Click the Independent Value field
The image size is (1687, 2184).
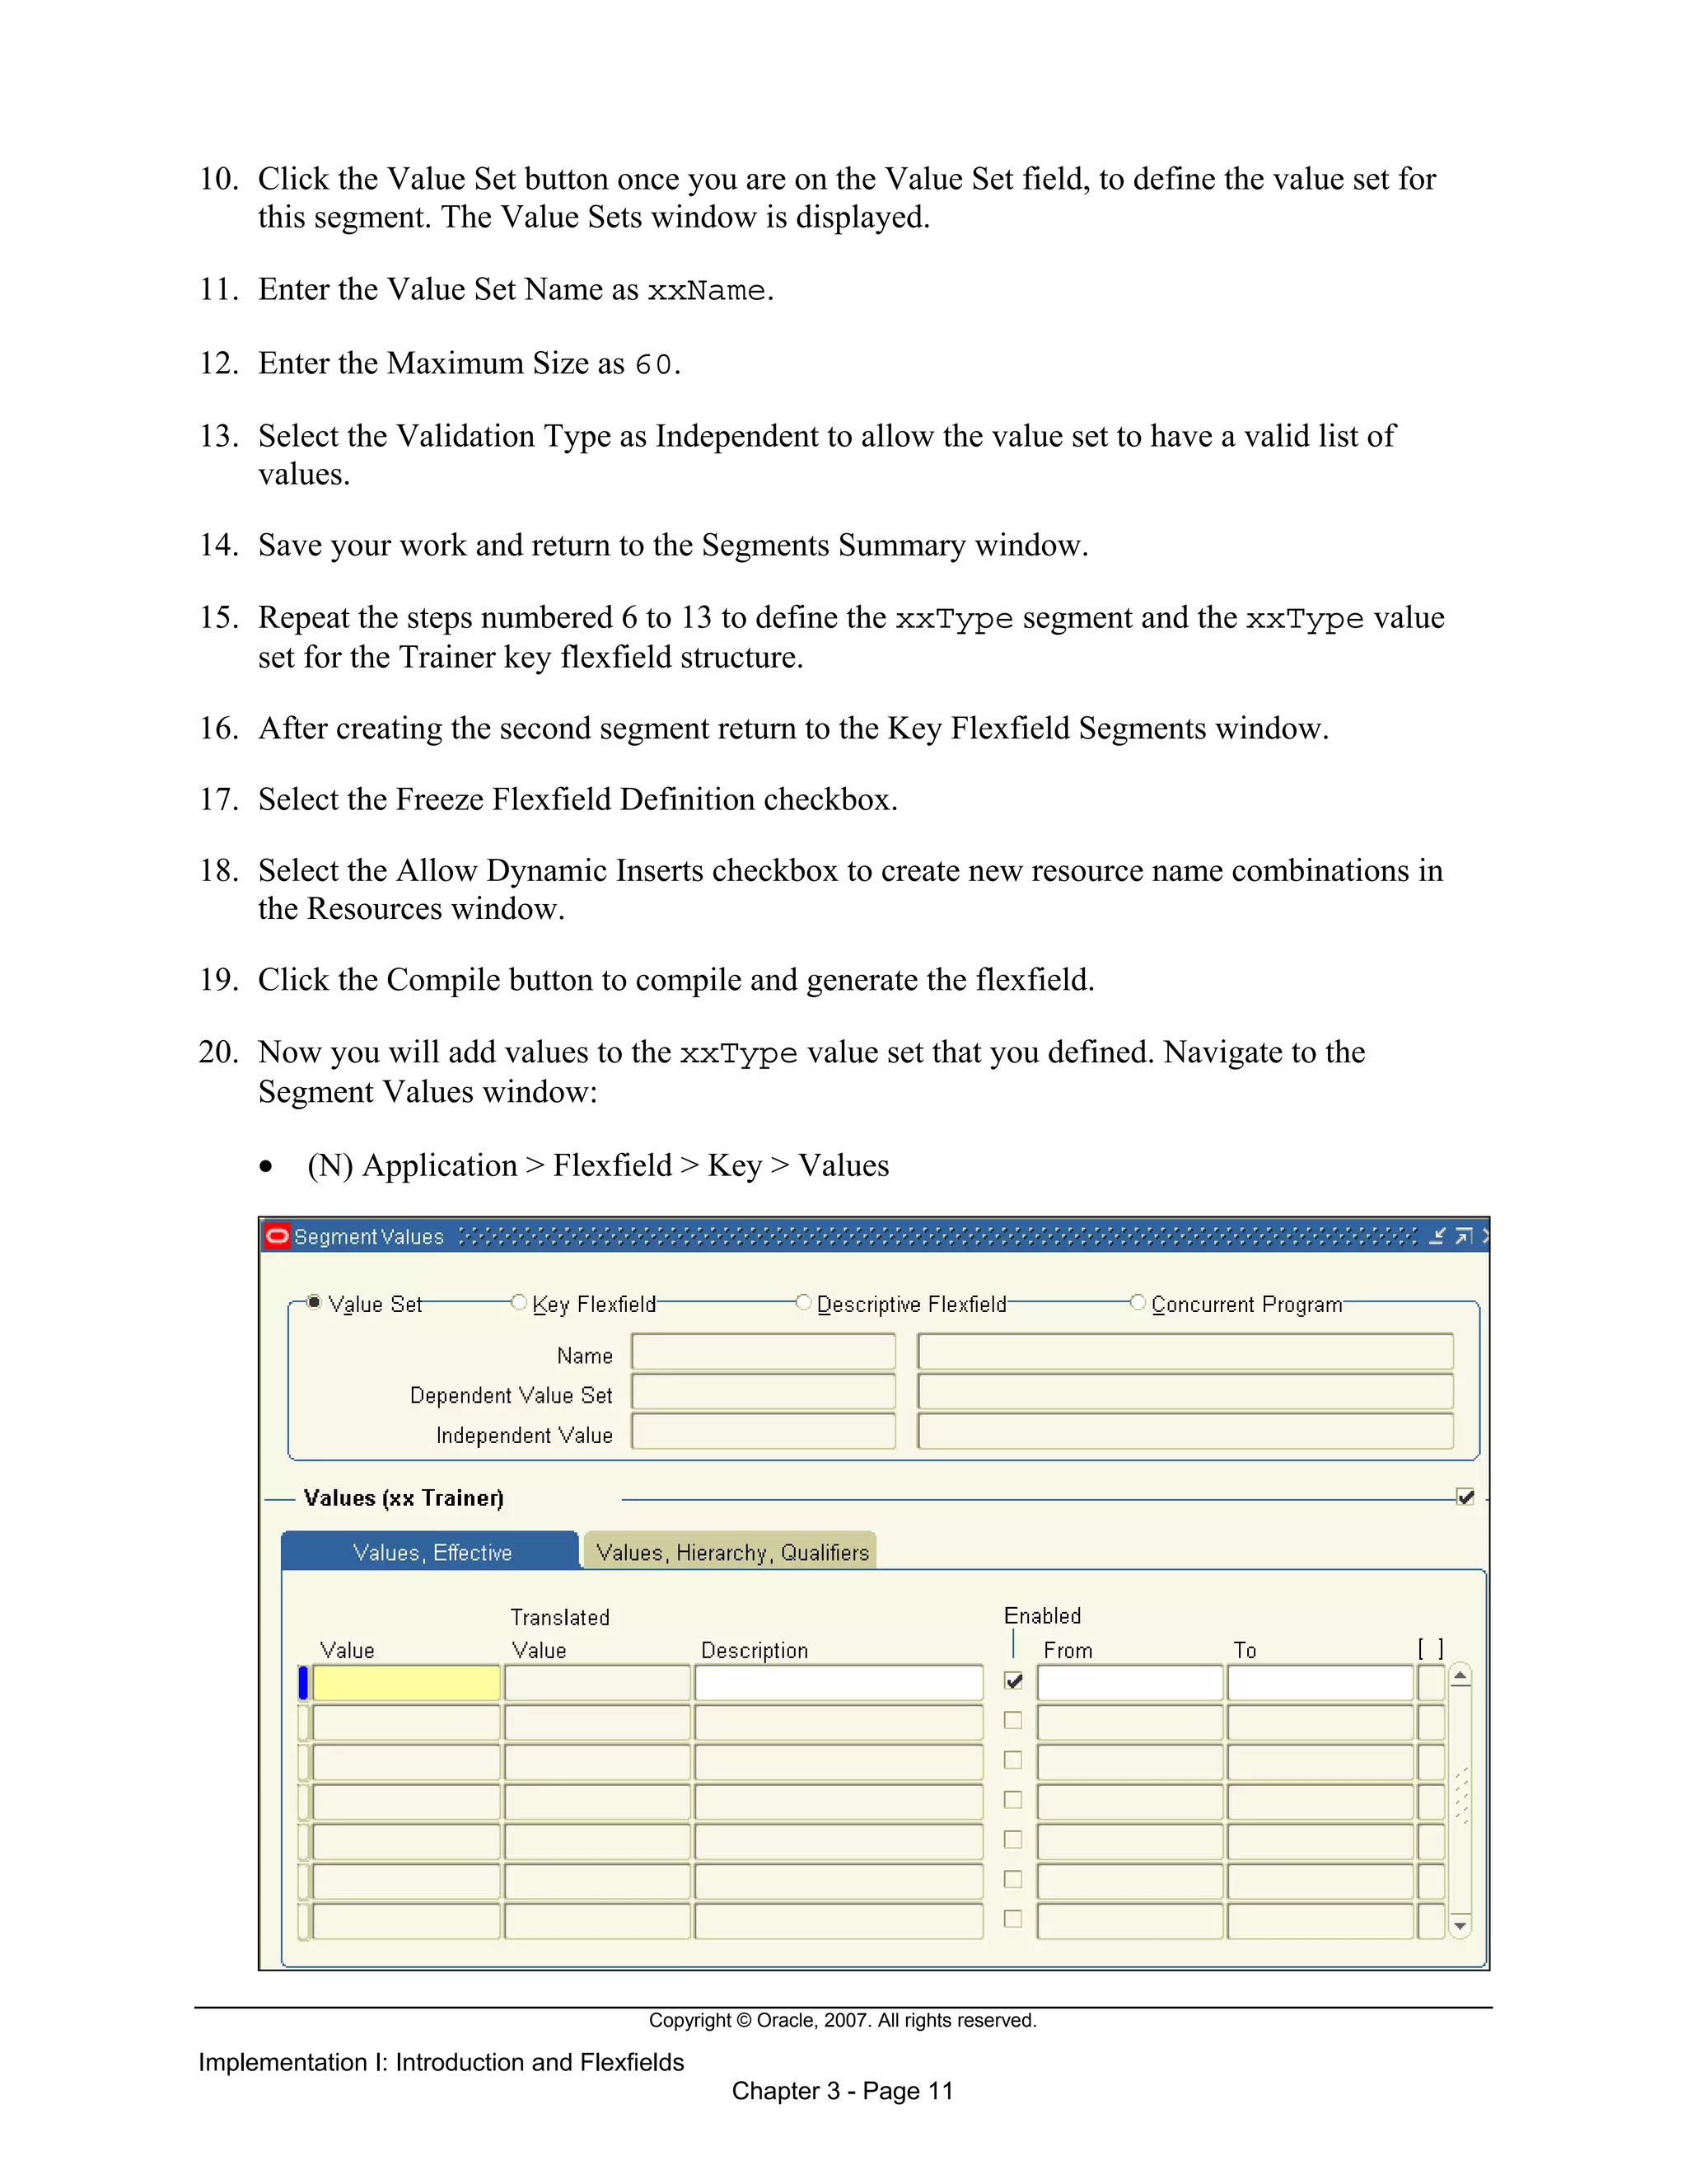click(764, 1431)
